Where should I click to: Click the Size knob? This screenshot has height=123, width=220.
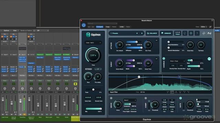point(88,77)
